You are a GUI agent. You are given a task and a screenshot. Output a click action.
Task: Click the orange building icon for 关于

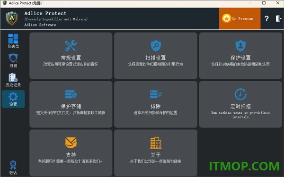[156, 143]
